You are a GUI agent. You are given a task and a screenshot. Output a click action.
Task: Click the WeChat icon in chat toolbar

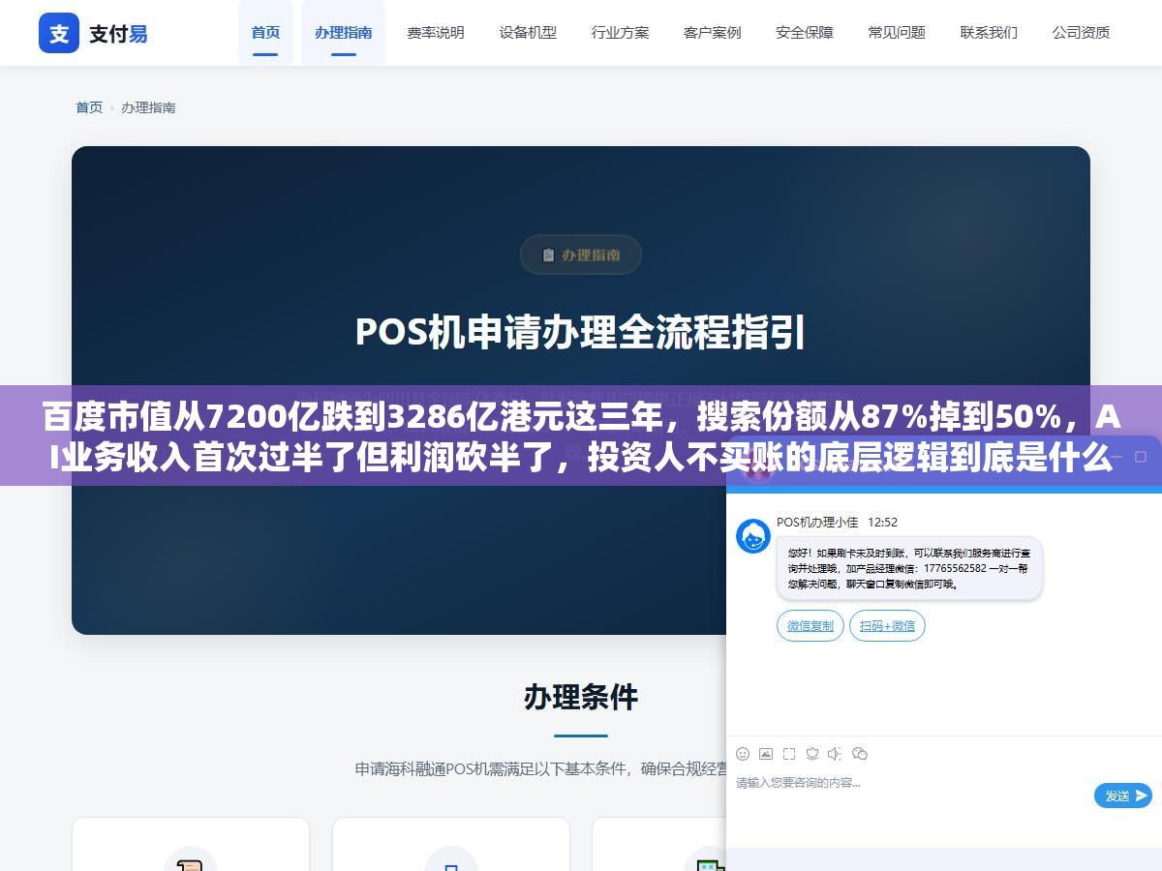[859, 753]
